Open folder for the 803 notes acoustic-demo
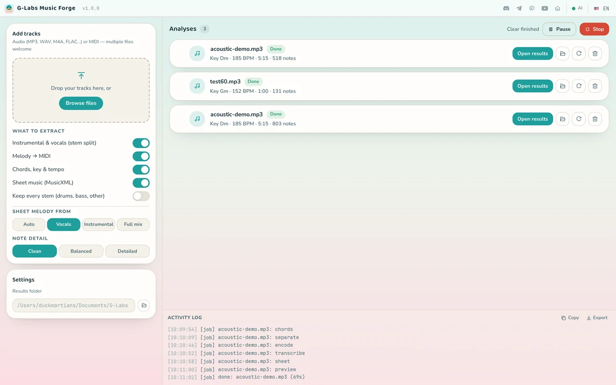This screenshot has width=616, height=385. pos(563,119)
